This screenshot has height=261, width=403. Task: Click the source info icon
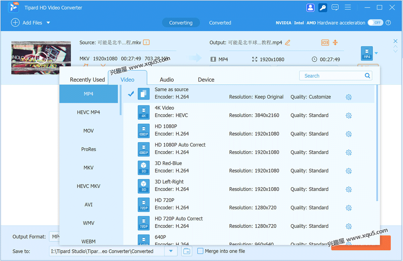point(146,42)
